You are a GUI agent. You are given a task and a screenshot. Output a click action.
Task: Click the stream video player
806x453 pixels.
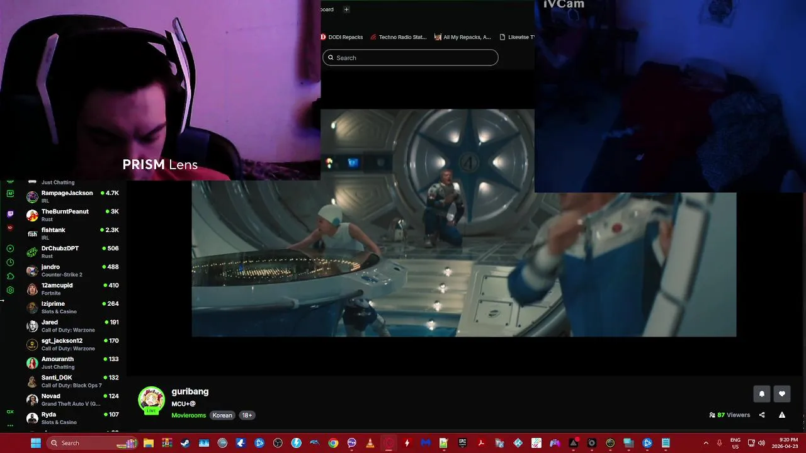[x=464, y=223]
